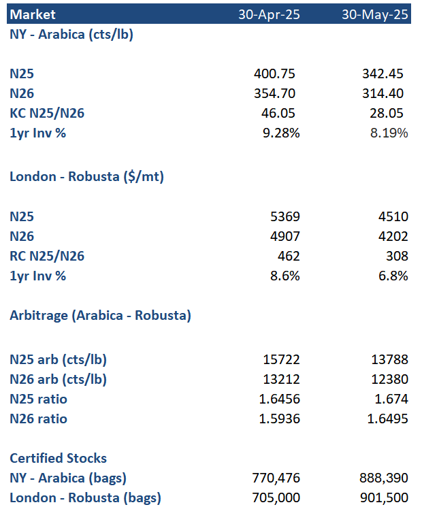The width and height of the screenshot is (422, 507).
Task: Select N26 arb May value 12380
Action: pos(389,379)
